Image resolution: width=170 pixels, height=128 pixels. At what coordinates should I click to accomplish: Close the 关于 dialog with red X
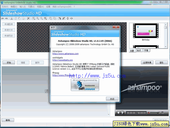(116, 27)
